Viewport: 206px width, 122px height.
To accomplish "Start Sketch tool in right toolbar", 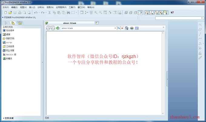I will [x=200, y=25].
